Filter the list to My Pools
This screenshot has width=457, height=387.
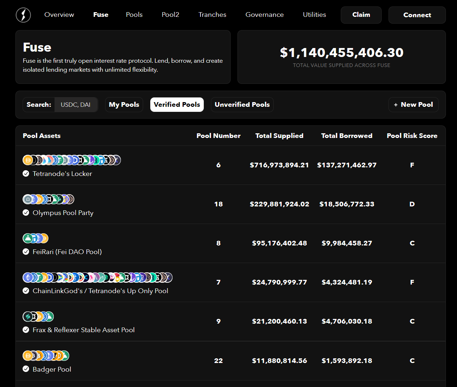(124, 105)
